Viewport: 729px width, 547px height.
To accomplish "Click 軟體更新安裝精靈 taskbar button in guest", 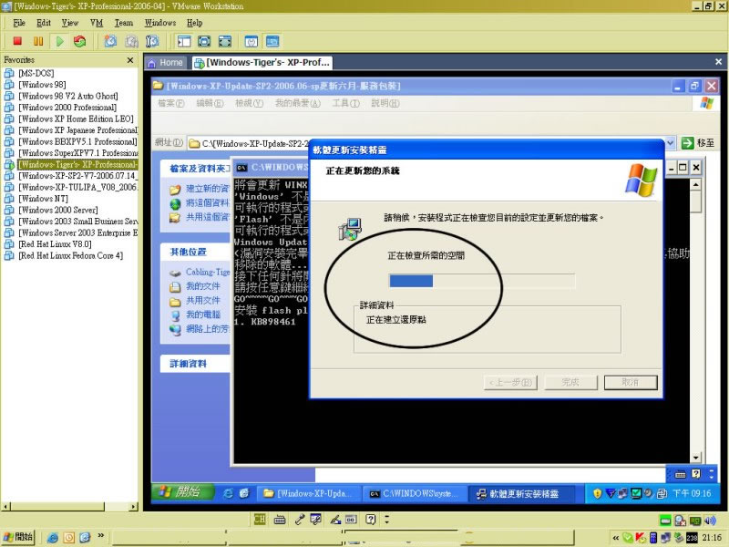I will 521,493.
